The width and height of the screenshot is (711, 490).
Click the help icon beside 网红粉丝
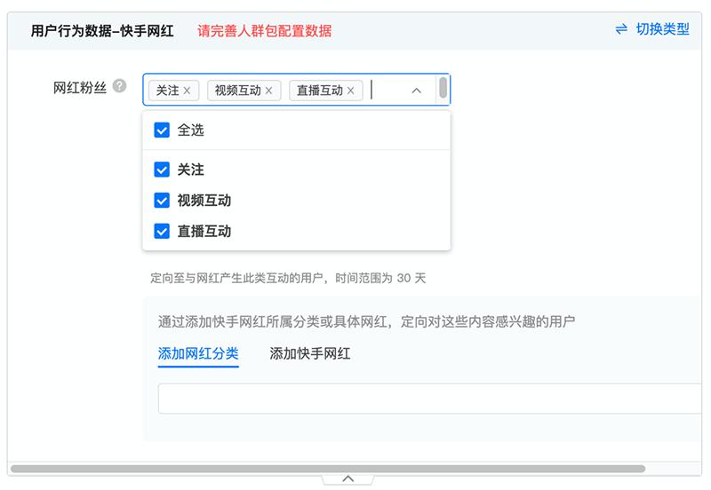pos(120,87)
